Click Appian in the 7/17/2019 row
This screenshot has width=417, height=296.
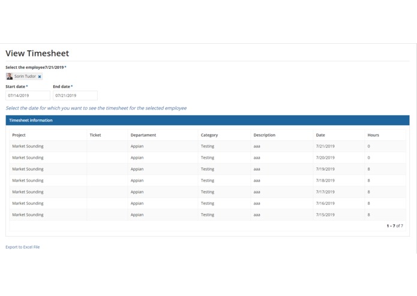point(137,192)
